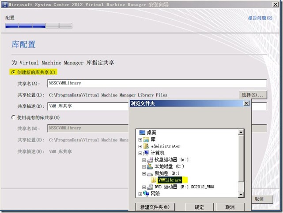Click the 软盘驱动器 (A:) floppy drive icon

[x=150, y=160]
